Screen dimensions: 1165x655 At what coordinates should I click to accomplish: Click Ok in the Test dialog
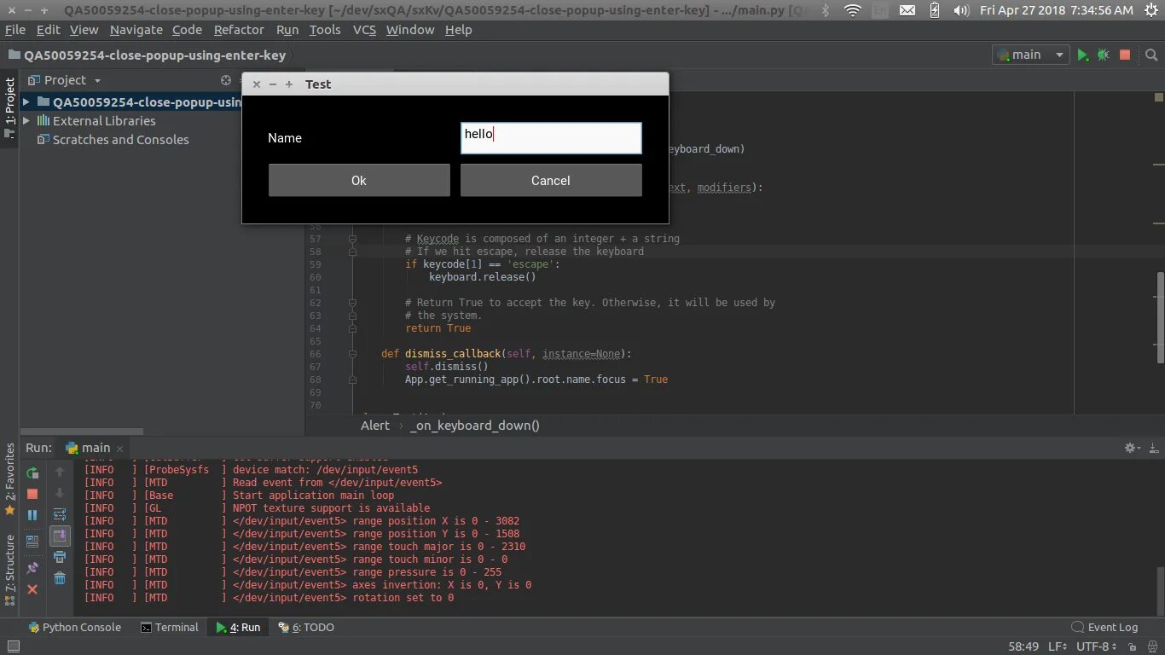tap(359, 180)
